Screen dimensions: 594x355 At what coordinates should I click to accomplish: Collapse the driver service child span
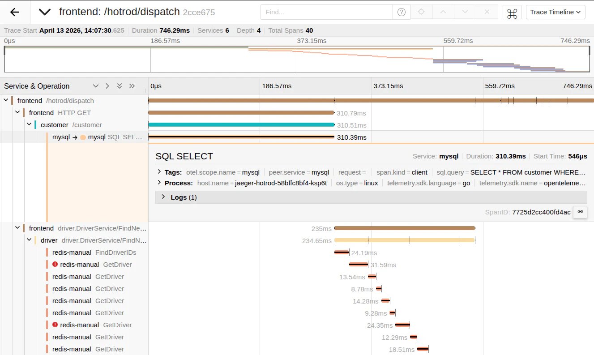[29, 240]
